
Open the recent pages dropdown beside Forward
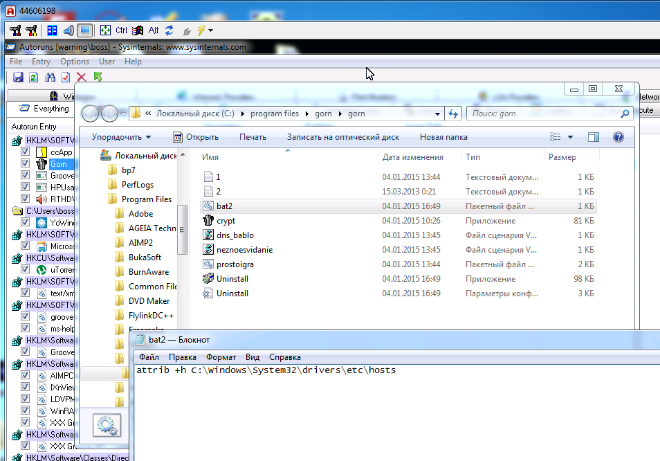click(x=123, y=114)
